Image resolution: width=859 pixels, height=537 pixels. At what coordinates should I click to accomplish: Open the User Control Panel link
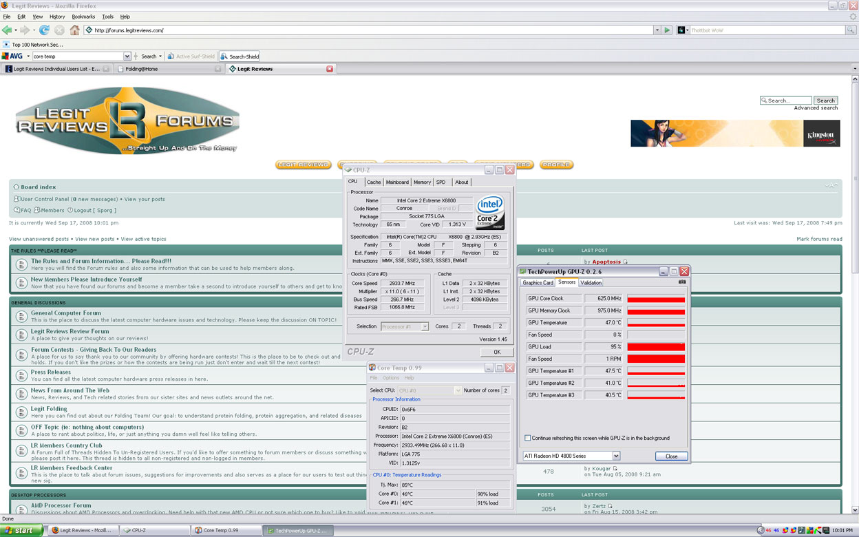(47, 200)
